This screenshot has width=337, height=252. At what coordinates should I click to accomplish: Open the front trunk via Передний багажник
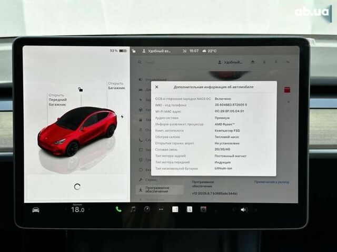click(x=57, y=100)
